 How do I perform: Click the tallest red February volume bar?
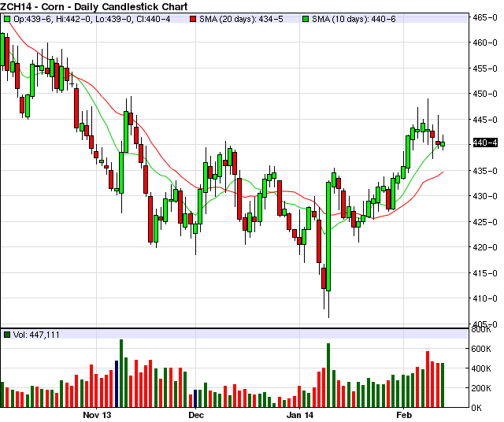428,379
